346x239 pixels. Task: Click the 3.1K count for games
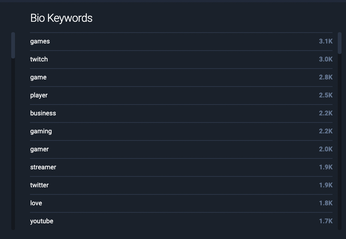326,41
